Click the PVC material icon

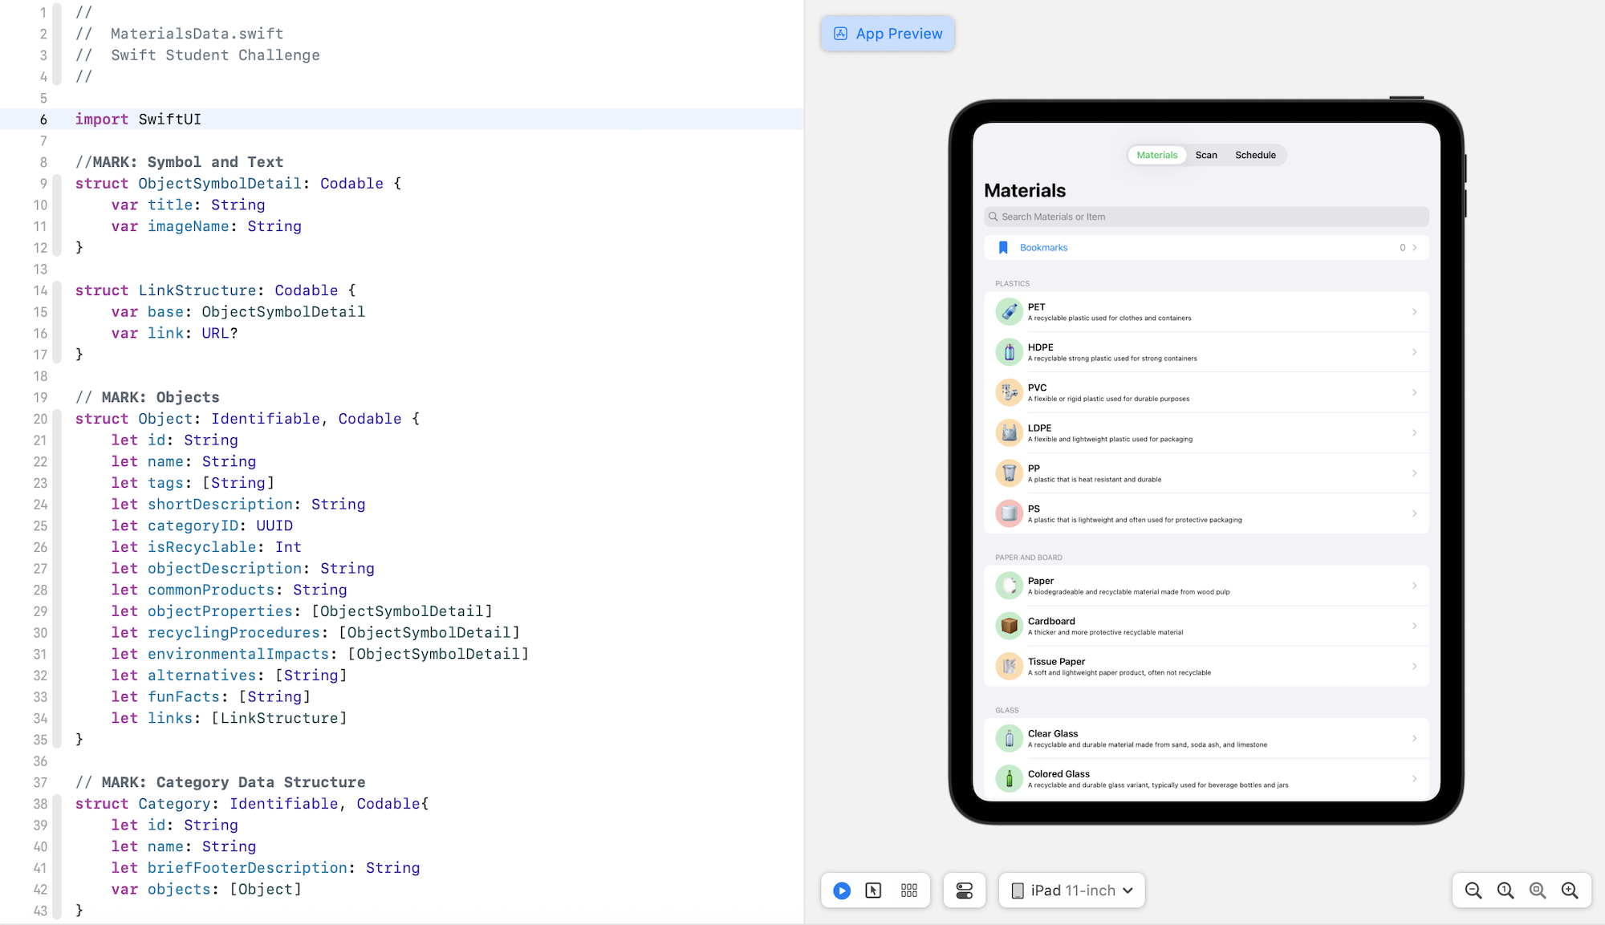point(1010,392)
